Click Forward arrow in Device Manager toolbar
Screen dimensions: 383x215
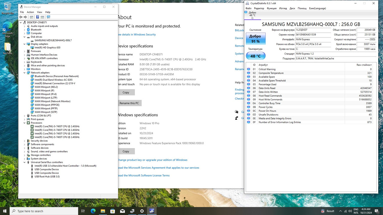[25, 17]
